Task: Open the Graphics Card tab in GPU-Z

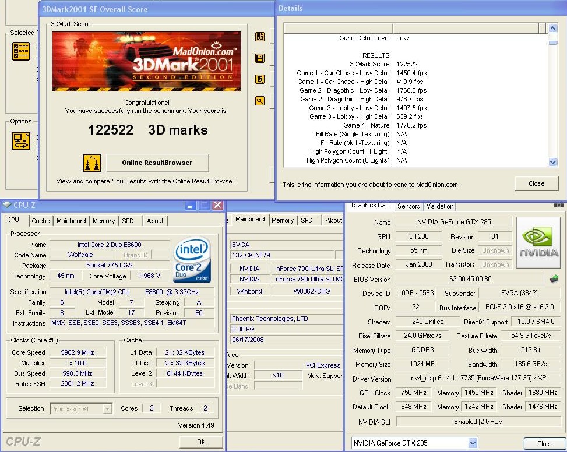Action: tap(371, 205)
